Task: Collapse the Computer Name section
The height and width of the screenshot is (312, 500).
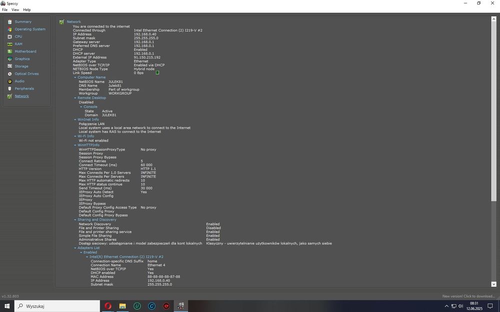Action: (x=75, y=77)
